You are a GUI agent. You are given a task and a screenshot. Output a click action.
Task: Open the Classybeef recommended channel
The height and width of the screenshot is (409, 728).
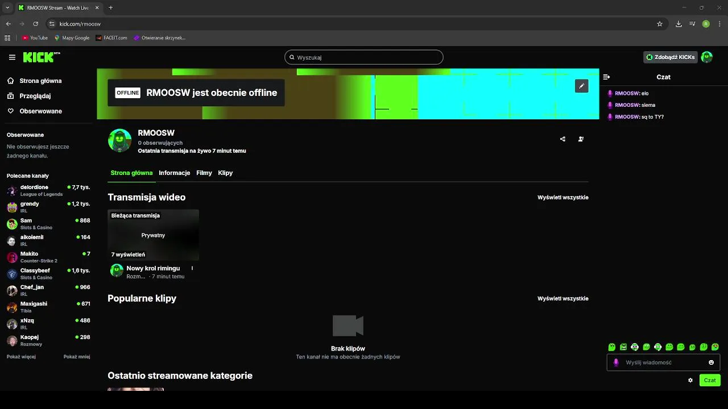click(48, 274)
